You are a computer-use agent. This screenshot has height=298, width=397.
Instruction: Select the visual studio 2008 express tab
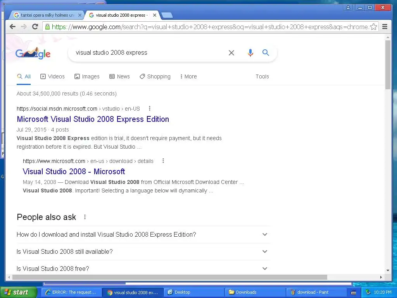tap(121, 15)
